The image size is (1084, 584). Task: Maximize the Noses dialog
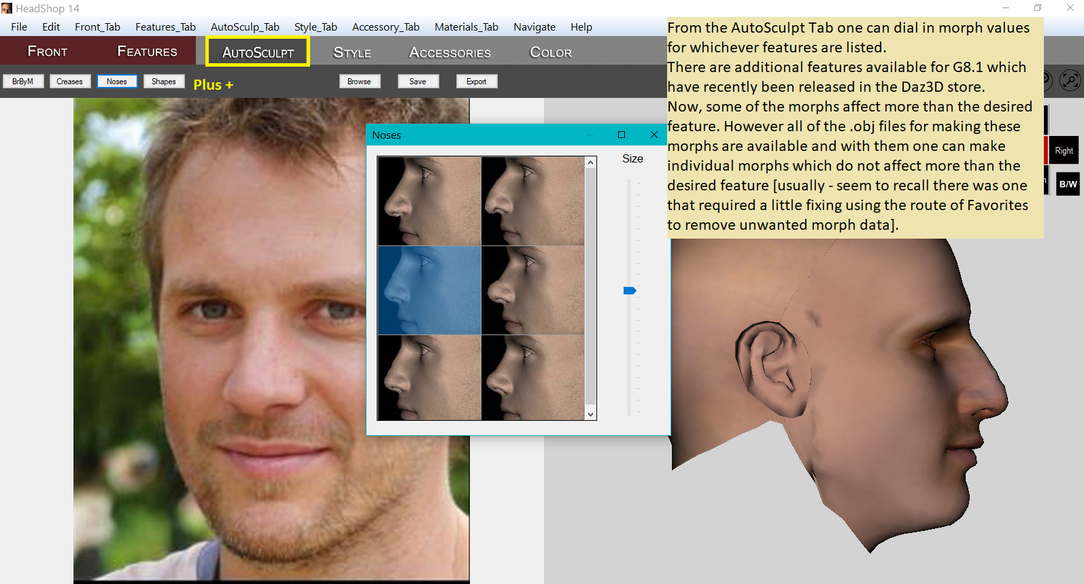pyautogui.click(x=622, y=135)
